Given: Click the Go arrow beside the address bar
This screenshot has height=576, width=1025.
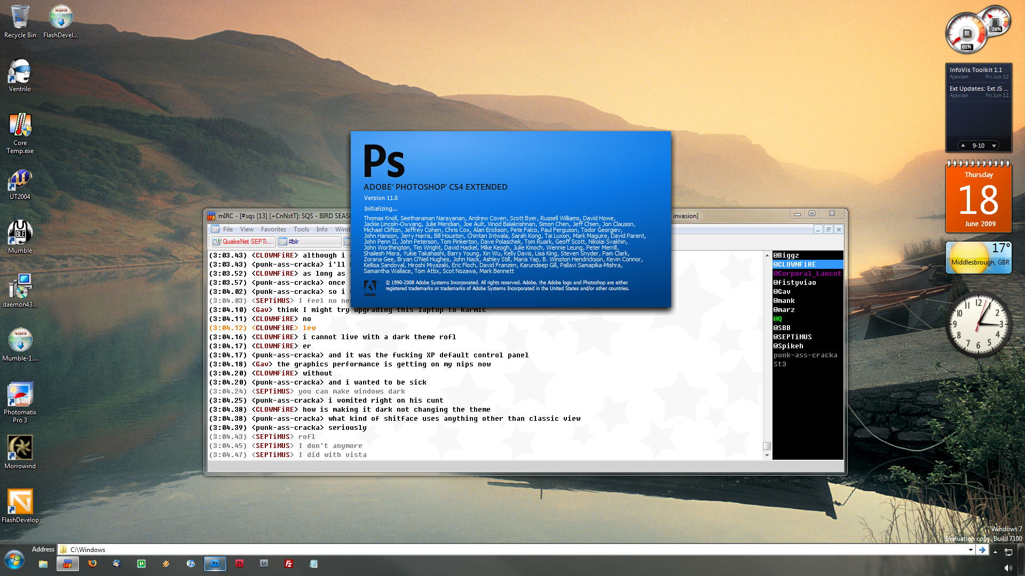Looking at the screenshot, I should tap(982, 549).
